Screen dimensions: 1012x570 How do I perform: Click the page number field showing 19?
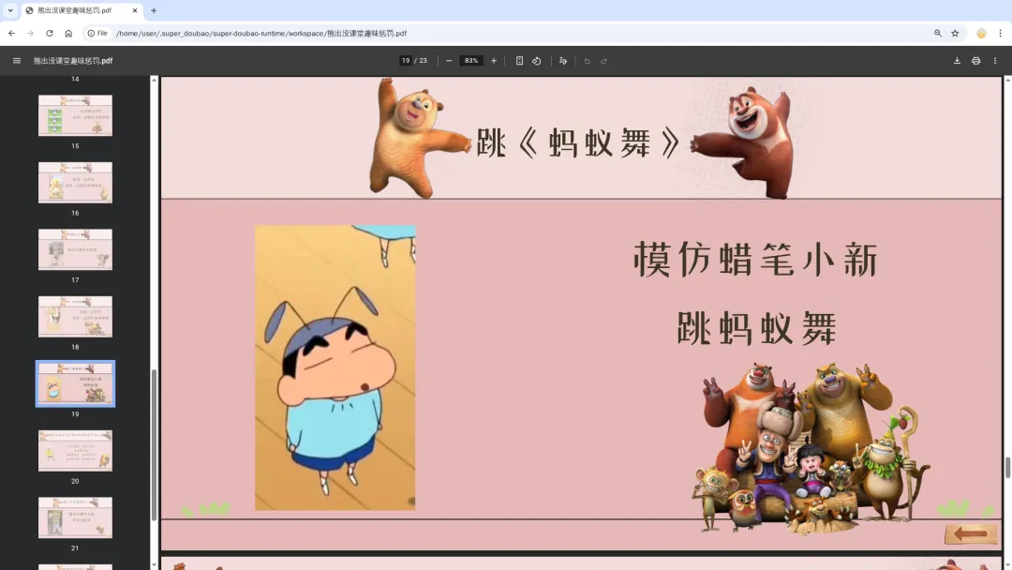click(x=406, y=61)
